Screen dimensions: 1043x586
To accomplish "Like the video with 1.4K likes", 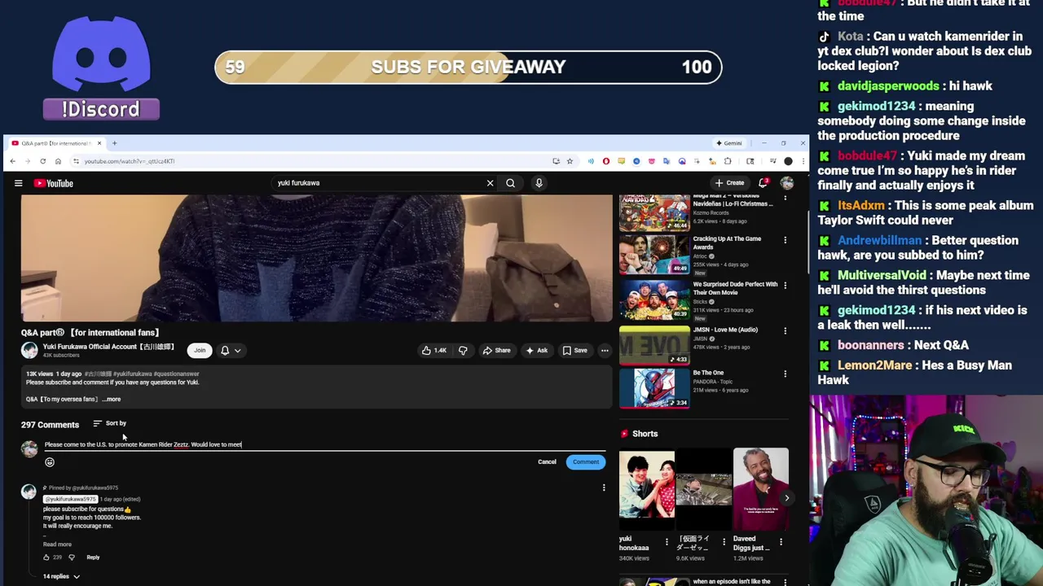I will click(x=434, y=350).
